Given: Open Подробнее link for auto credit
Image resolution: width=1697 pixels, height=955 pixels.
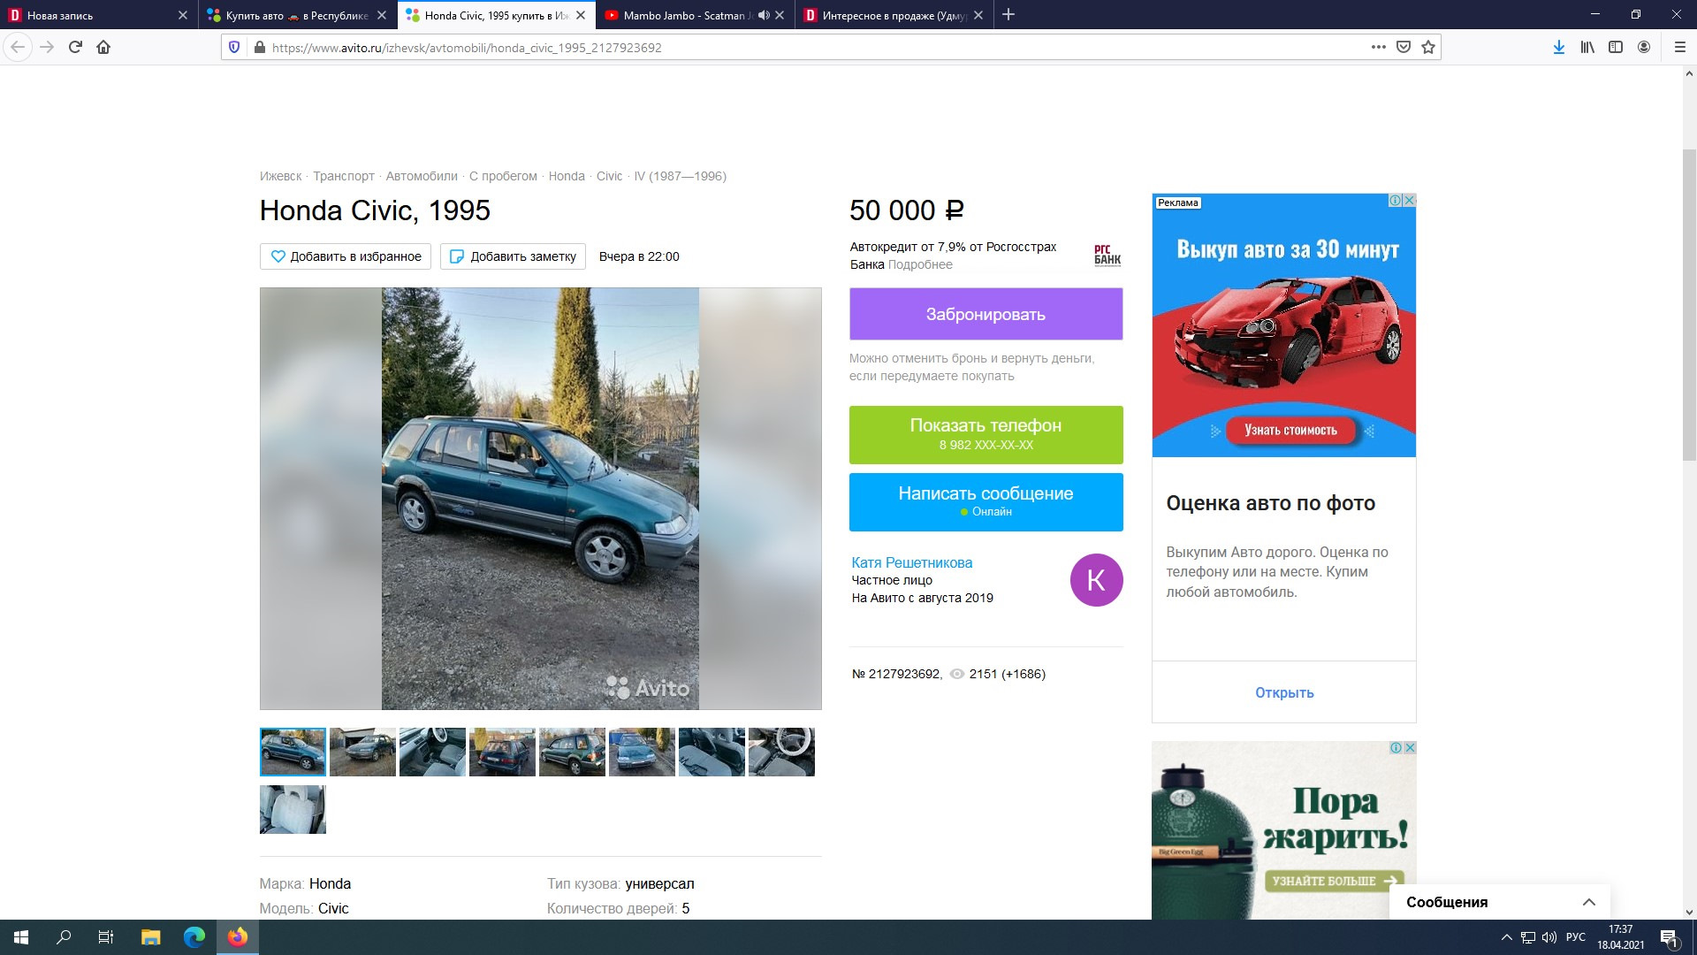Looking at the screenshot, I should 920,264.
